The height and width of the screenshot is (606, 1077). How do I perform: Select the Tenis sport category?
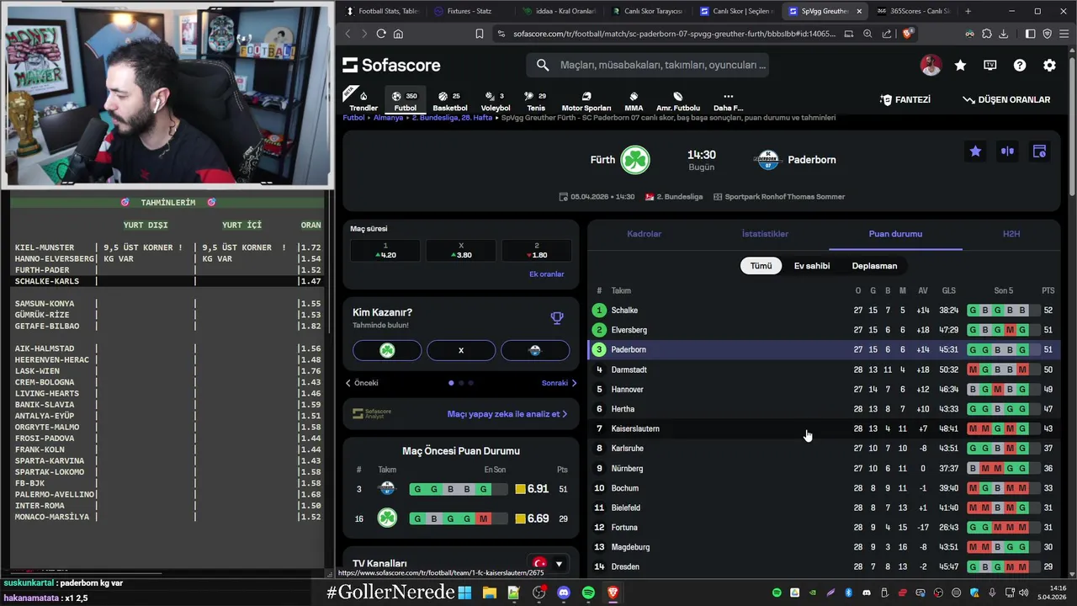[536, 101]
